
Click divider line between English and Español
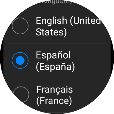click(x=57, y=43)
